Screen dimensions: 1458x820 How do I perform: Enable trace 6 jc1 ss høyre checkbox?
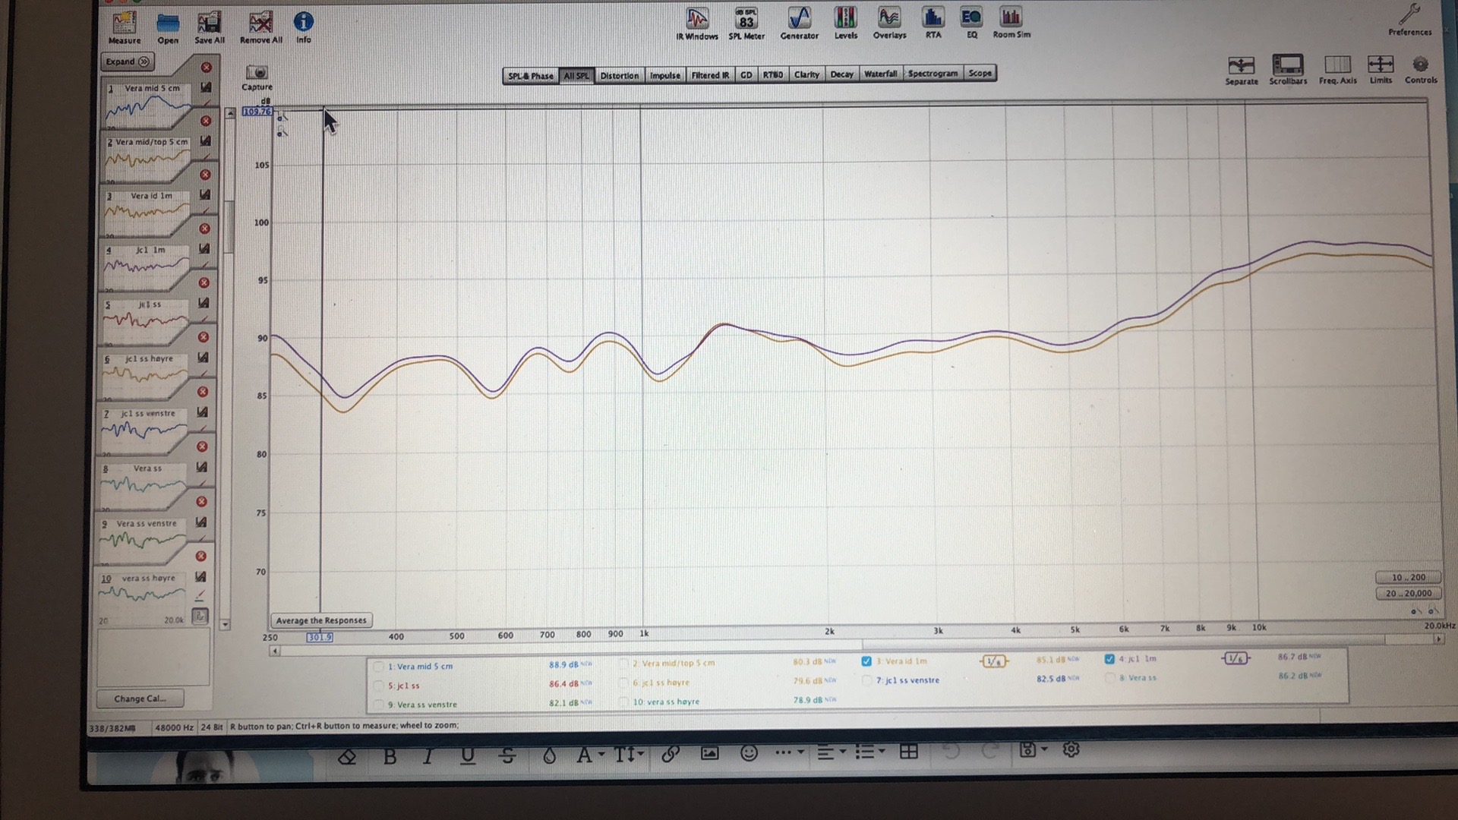623,683
